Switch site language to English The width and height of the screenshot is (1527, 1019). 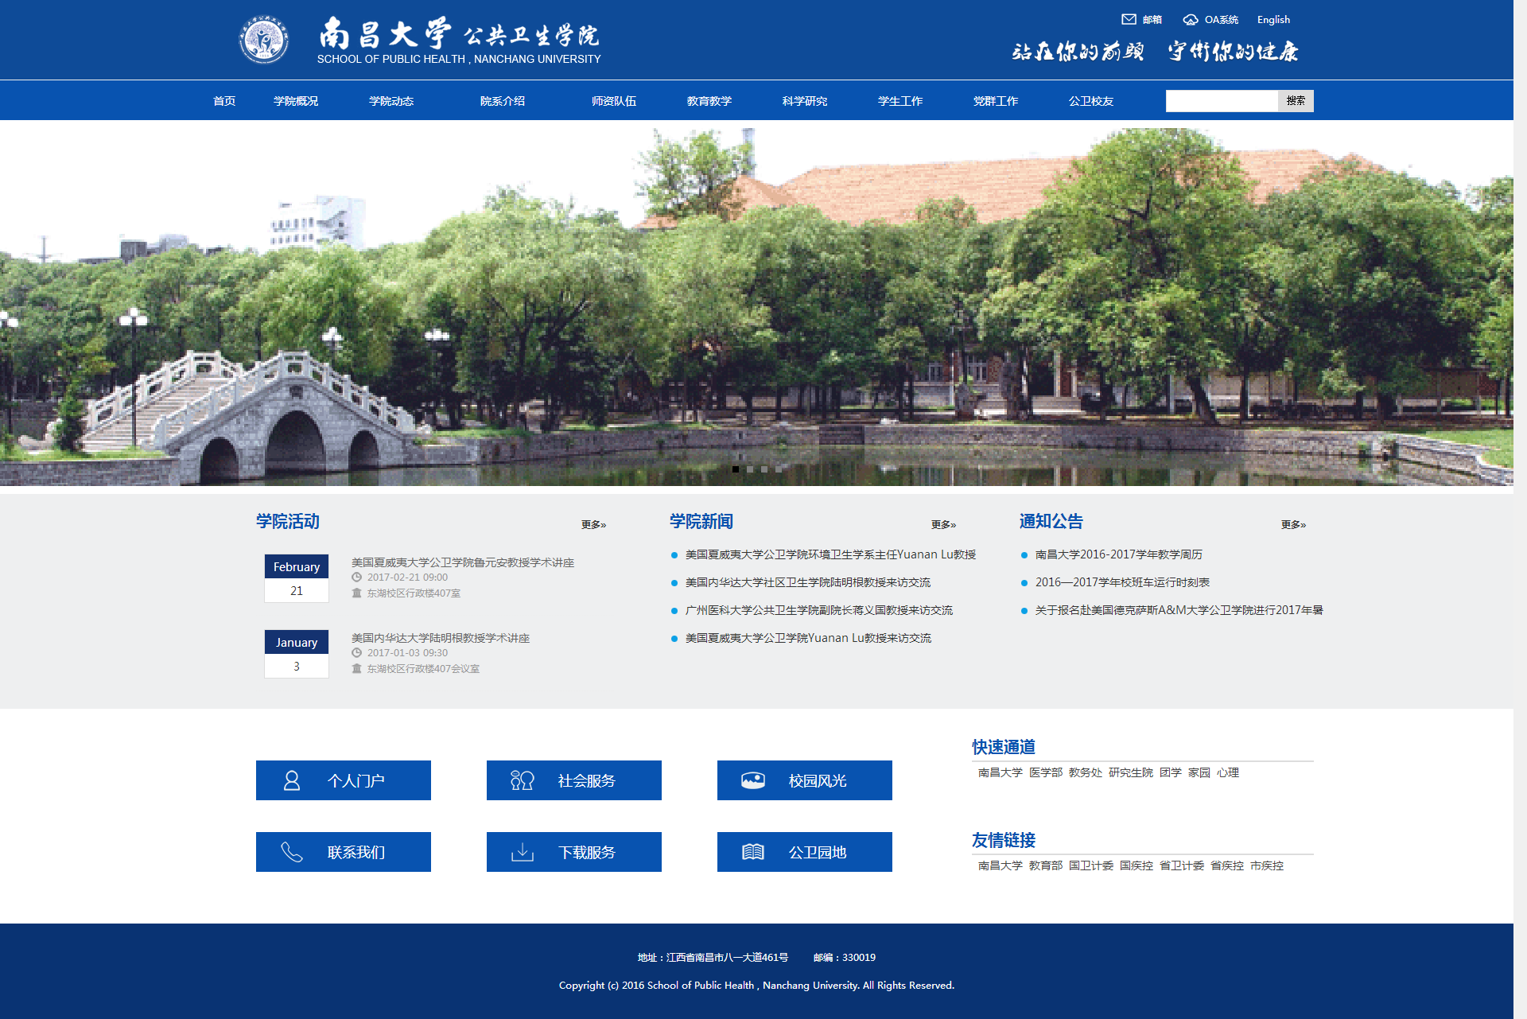tap(1273, 19)
